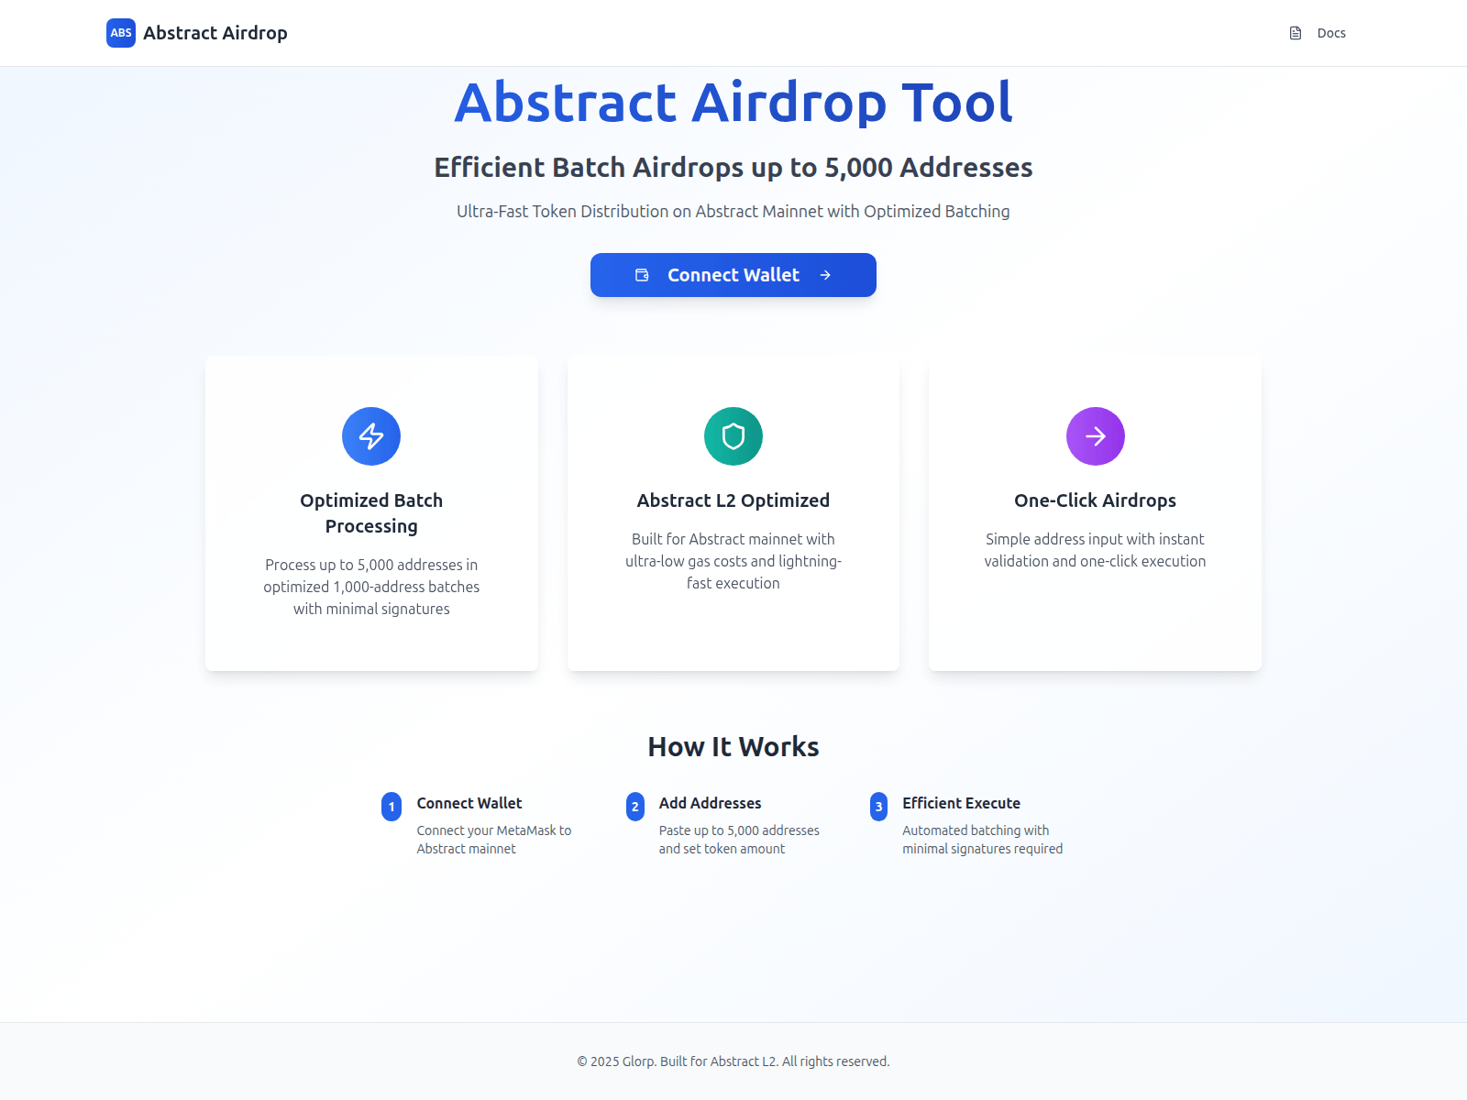Click the How It Works heading
This screenshot has width=1467, height=1100.
733,746
